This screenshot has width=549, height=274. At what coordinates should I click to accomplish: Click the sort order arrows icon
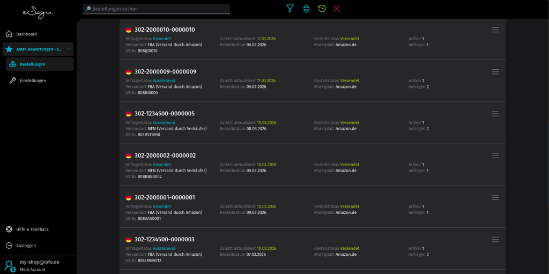tap(306, 9)
